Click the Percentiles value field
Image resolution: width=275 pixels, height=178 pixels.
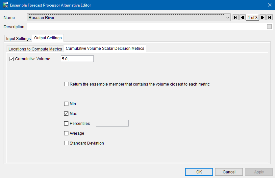coord(112,123)
